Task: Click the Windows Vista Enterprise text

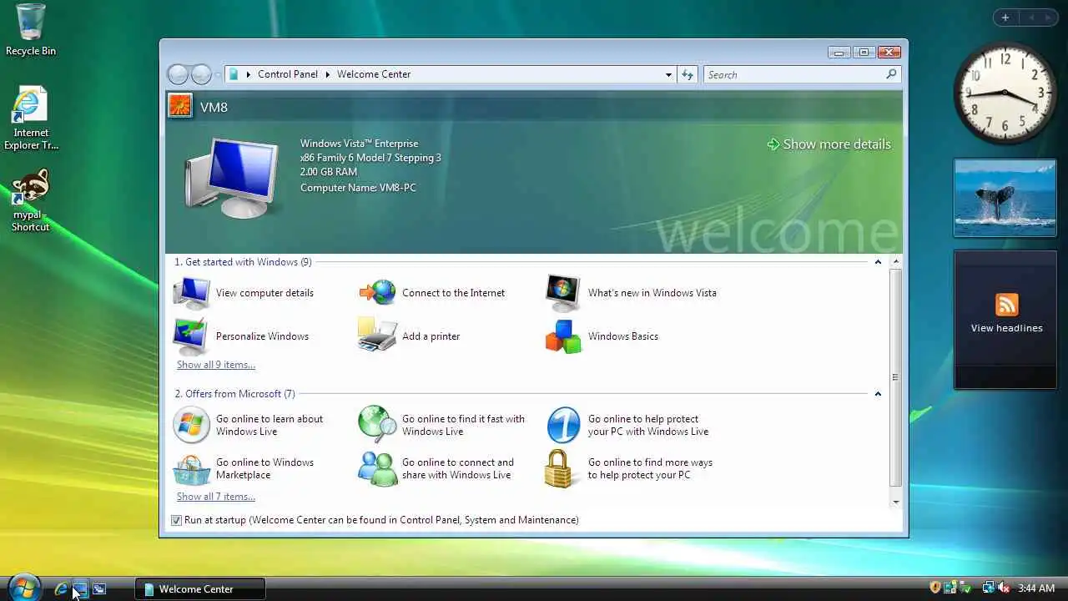Action: pos(359,144)
